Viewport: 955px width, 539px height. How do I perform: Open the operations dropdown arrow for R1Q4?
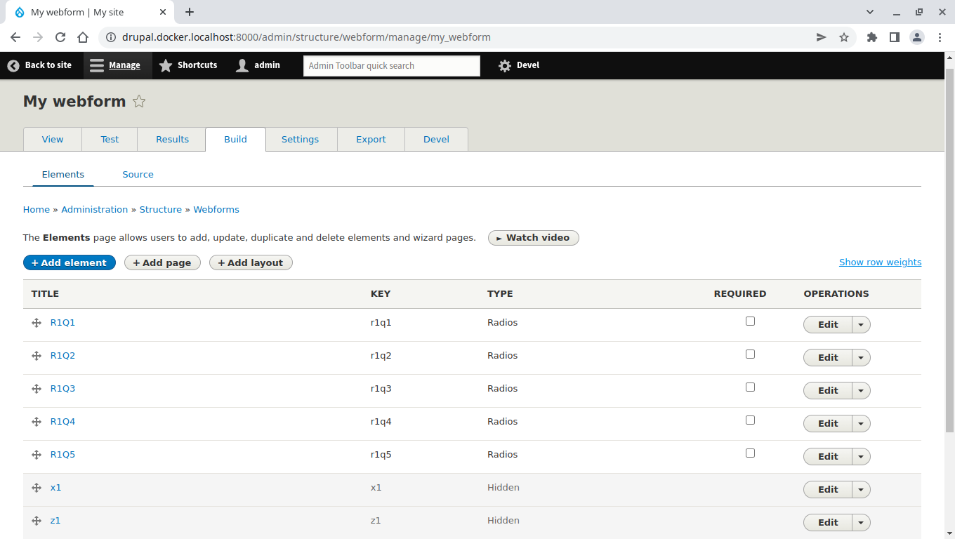click(x=861, y=424)
